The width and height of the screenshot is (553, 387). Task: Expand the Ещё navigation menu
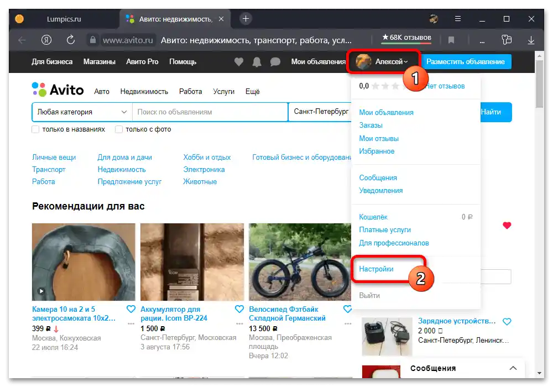click(253, 92)
